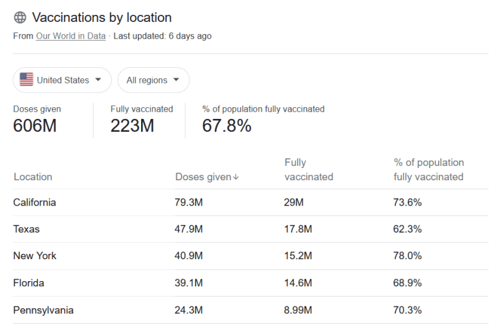Open the Our World in Data link
Screen dimensions: 497x336
pos(71,36)
